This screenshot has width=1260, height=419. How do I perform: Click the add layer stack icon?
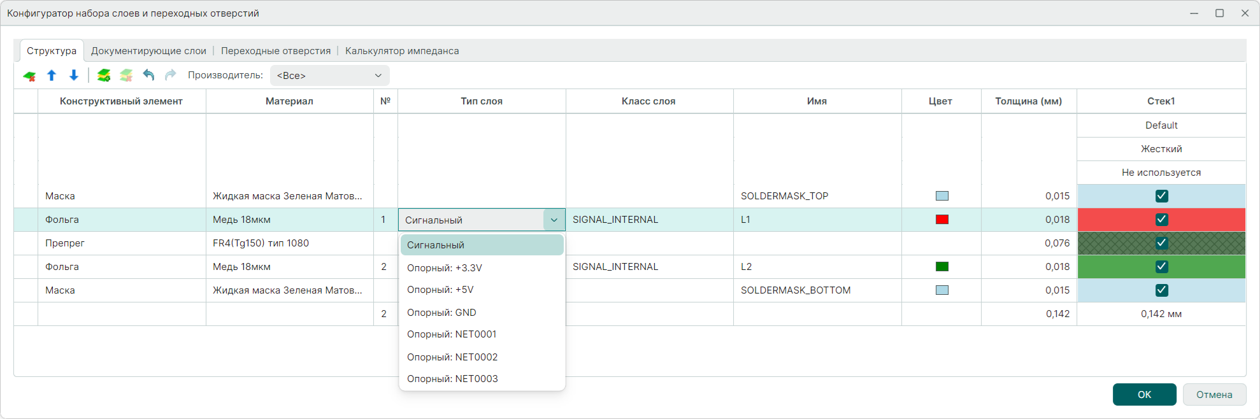pyautogui.click(x=104, y=76)
